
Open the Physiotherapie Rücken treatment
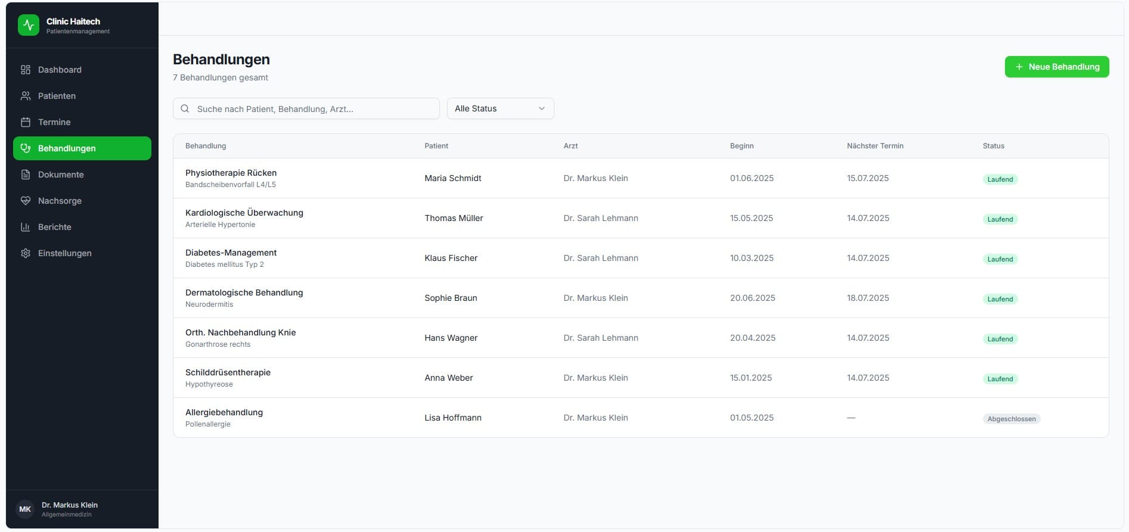pyautogui.click(x=231, y=173)
